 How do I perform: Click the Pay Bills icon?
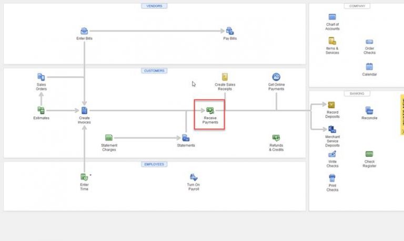(230, 31)
